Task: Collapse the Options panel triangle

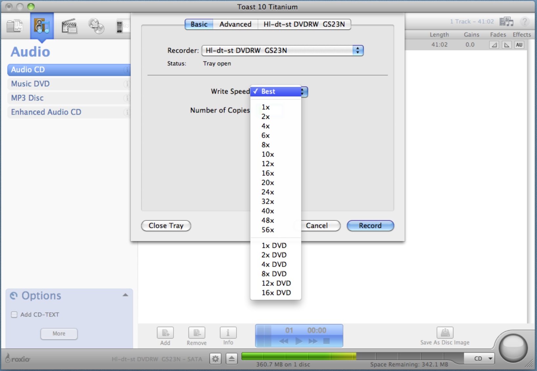Action: click(x=126, y=295)
